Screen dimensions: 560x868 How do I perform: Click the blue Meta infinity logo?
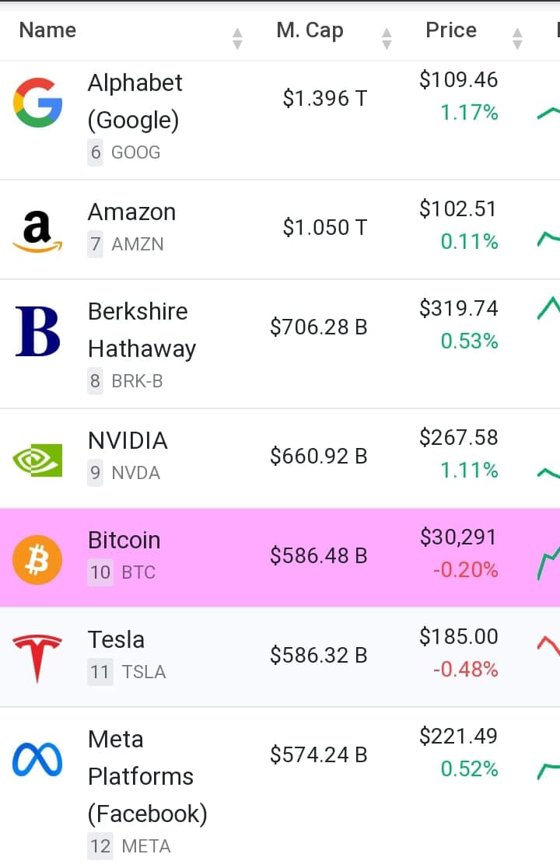click(x=37, y=759)
